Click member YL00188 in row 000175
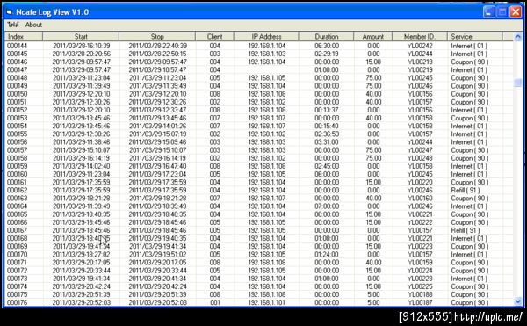The image size is (527, 326). [420, 294]
